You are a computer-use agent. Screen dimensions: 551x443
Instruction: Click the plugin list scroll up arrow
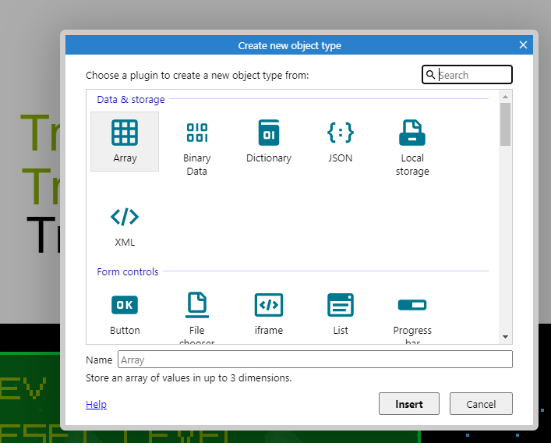pyautogui.click(x=505, y=97)
